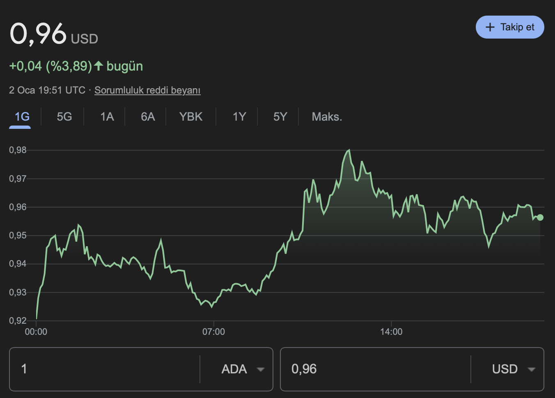Click the USD amount input field showing 0,96
Image resolution: width=555 pixels, height=398 pixels.
(376, 369)
